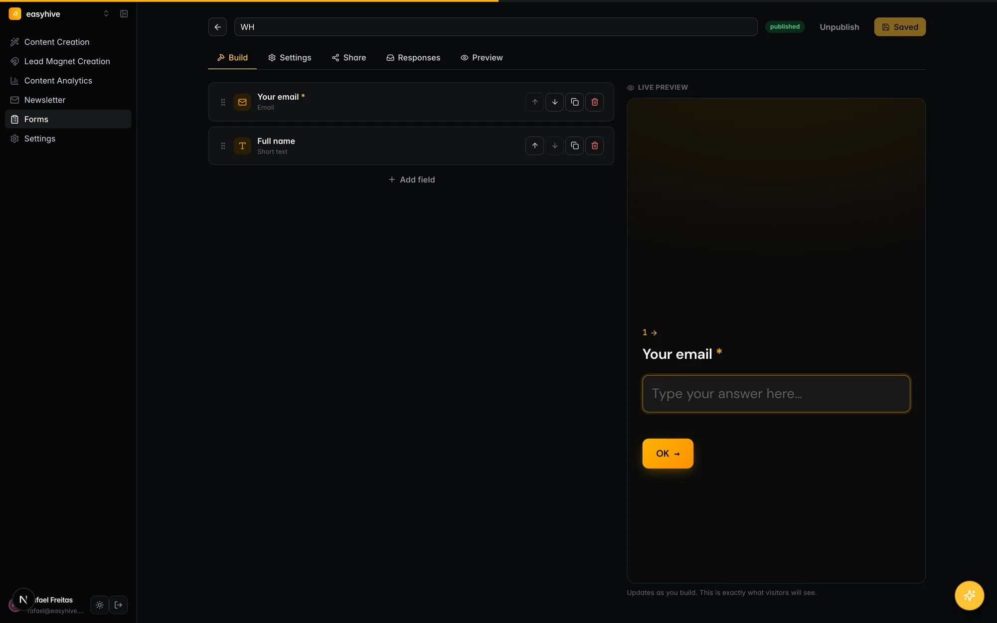The width and height of the screenshot is (997, 623).
Task: Grab the drag handle for Your email
Action: (x=223, y=102)
